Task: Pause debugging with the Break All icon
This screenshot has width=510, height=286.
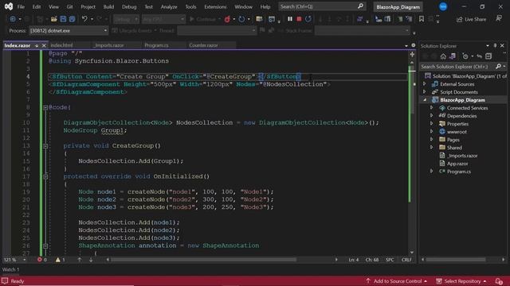Action: (290, 19)
